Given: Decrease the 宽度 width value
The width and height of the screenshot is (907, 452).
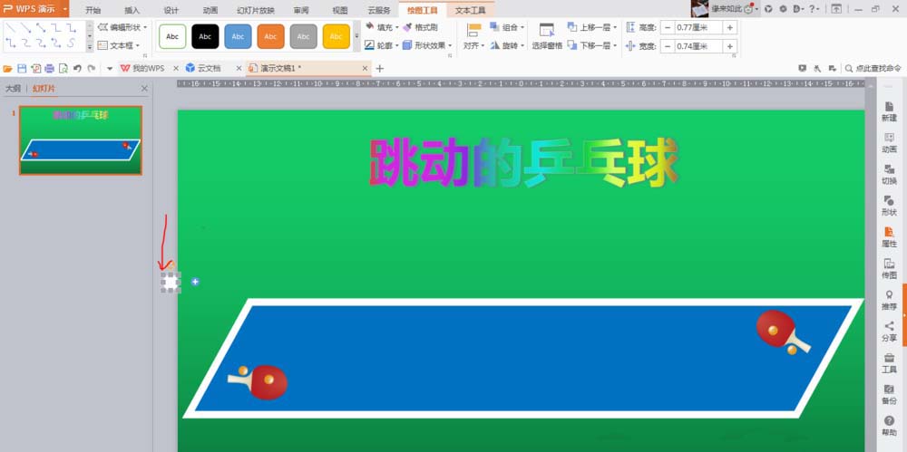Looking at the screenshot, I should pyautogui.click(x=667, y=46).
